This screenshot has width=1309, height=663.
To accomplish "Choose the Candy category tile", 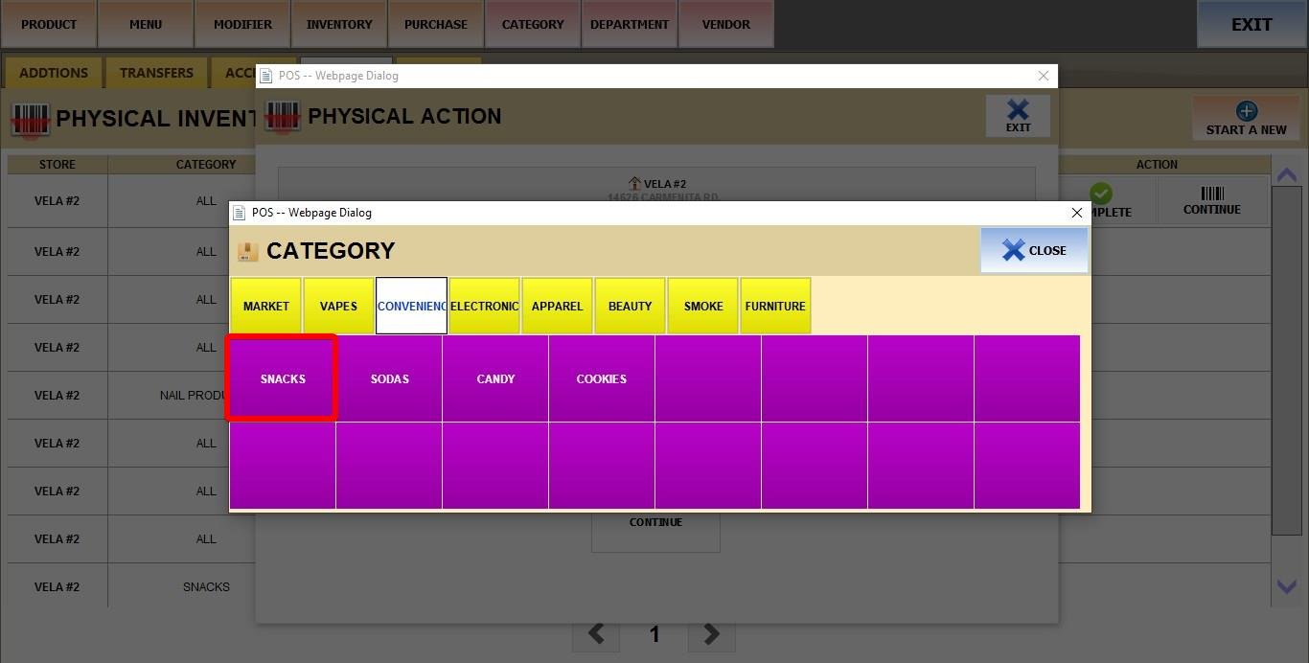I will (495, 378).
